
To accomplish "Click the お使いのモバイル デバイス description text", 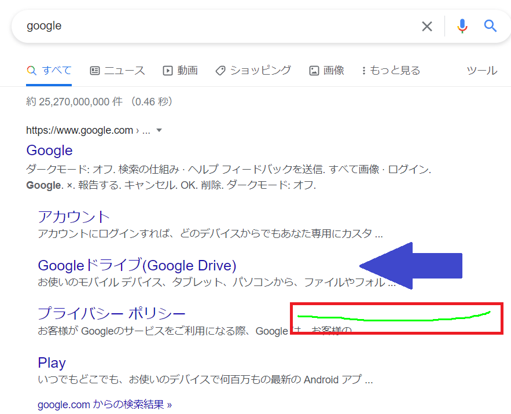I will coord(216,282).
